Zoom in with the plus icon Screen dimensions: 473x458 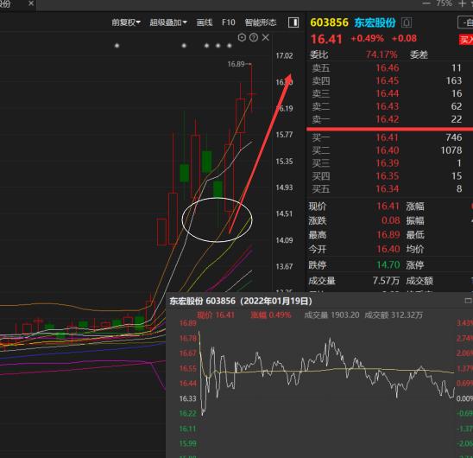point(462,3)
